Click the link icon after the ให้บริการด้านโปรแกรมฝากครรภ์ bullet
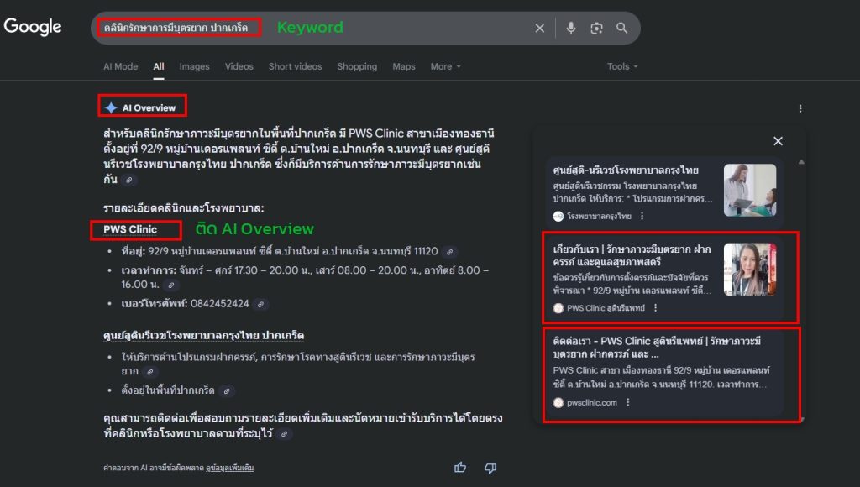This screenshot has height=487, width=860. tap(149, 372)
